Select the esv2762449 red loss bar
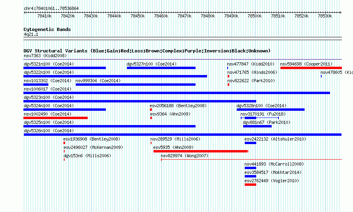Image resolution: width=353 pixels, height=212 pixels. tap(250, 185)
